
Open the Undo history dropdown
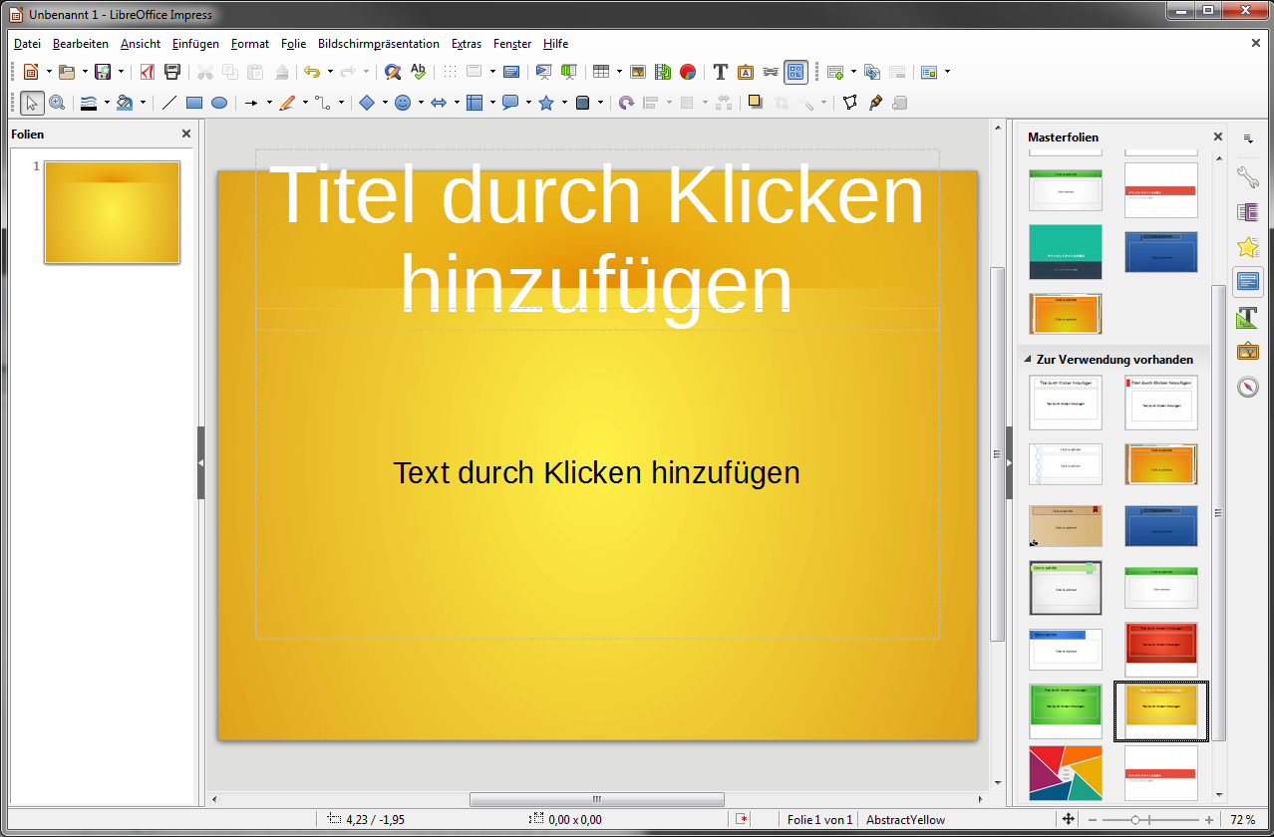click(x=330, y=72)
